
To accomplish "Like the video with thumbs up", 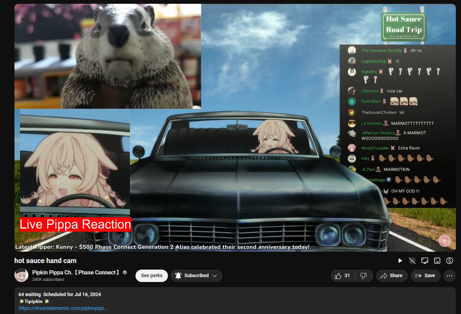I will [343, 275].
